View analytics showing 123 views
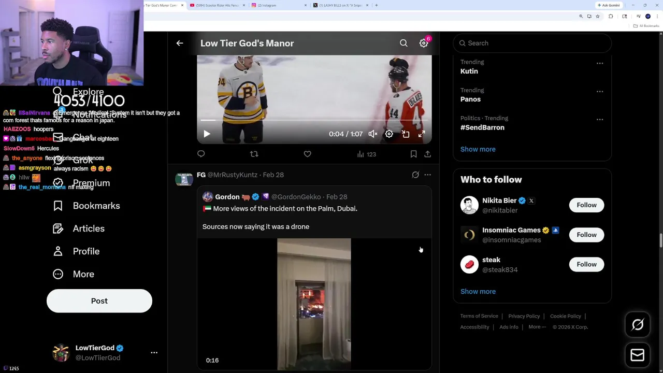This screenshot has height=373, width=663. click(x=366, y=154)
